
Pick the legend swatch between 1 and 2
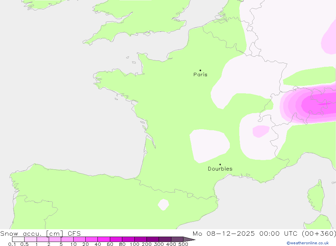click(x=43, y=239)
